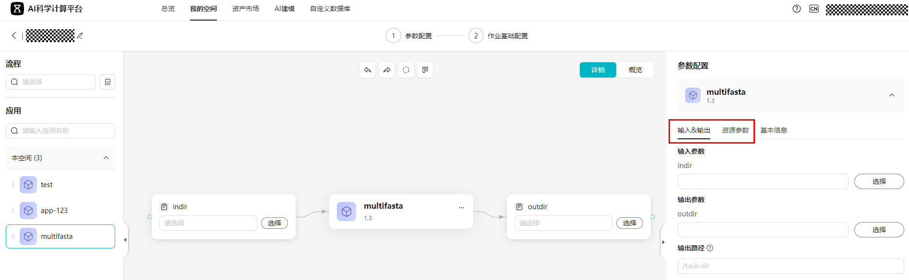
Task: Open the 流程 请选择 dropdown
Action: pyautogui.click(x=51, y=82)
